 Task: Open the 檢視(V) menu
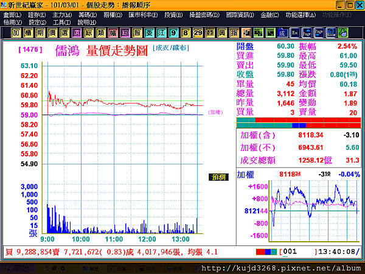tap(13, 23)
